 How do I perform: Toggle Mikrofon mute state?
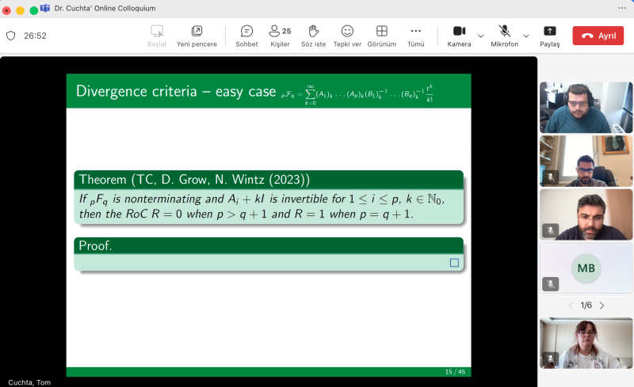click(x=504, y=36)
